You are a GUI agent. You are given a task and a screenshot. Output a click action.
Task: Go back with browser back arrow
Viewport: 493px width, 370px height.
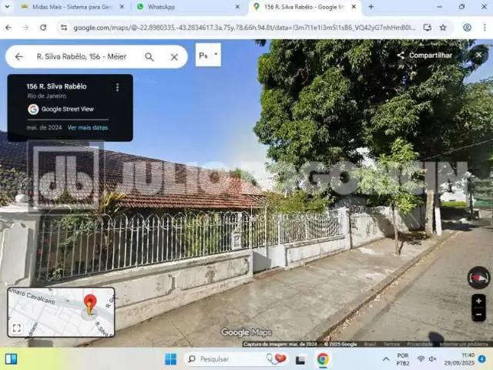(x=8, y=28)
